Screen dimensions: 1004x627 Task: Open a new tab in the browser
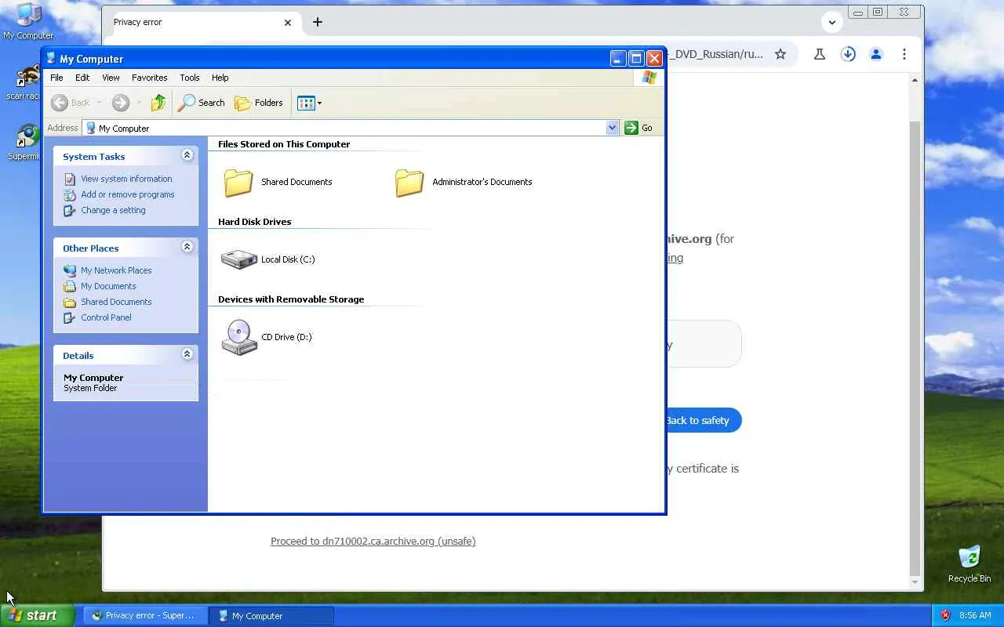pyautogui.click(x=318, y=22)
